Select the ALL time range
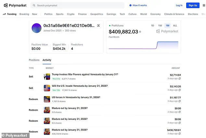206x138 pixels. coord(175,26)
